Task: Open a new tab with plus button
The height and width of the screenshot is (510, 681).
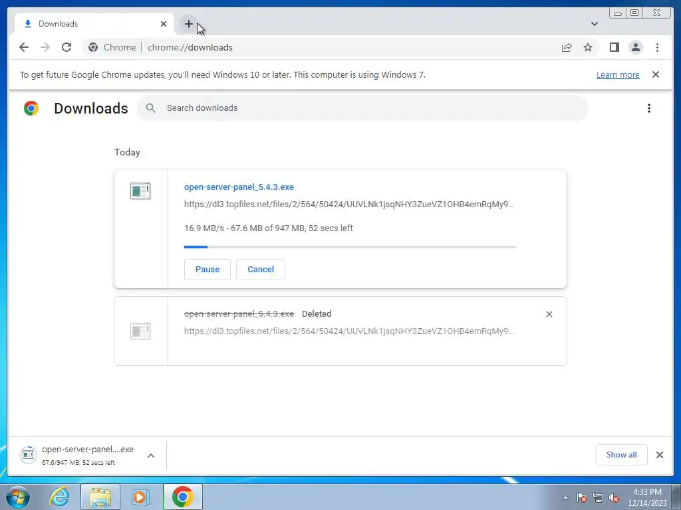Action: (188, 24)
